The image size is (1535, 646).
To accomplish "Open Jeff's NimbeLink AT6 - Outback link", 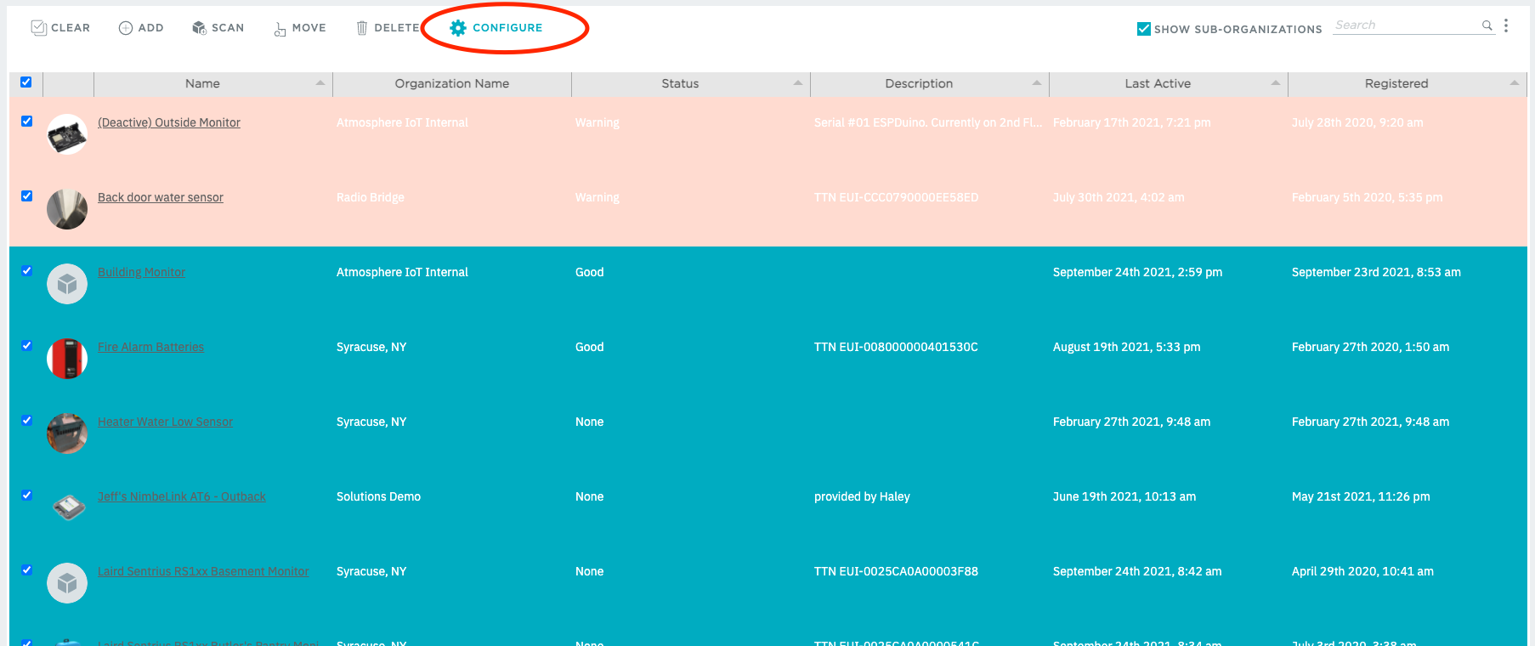I will pos(182,496).
